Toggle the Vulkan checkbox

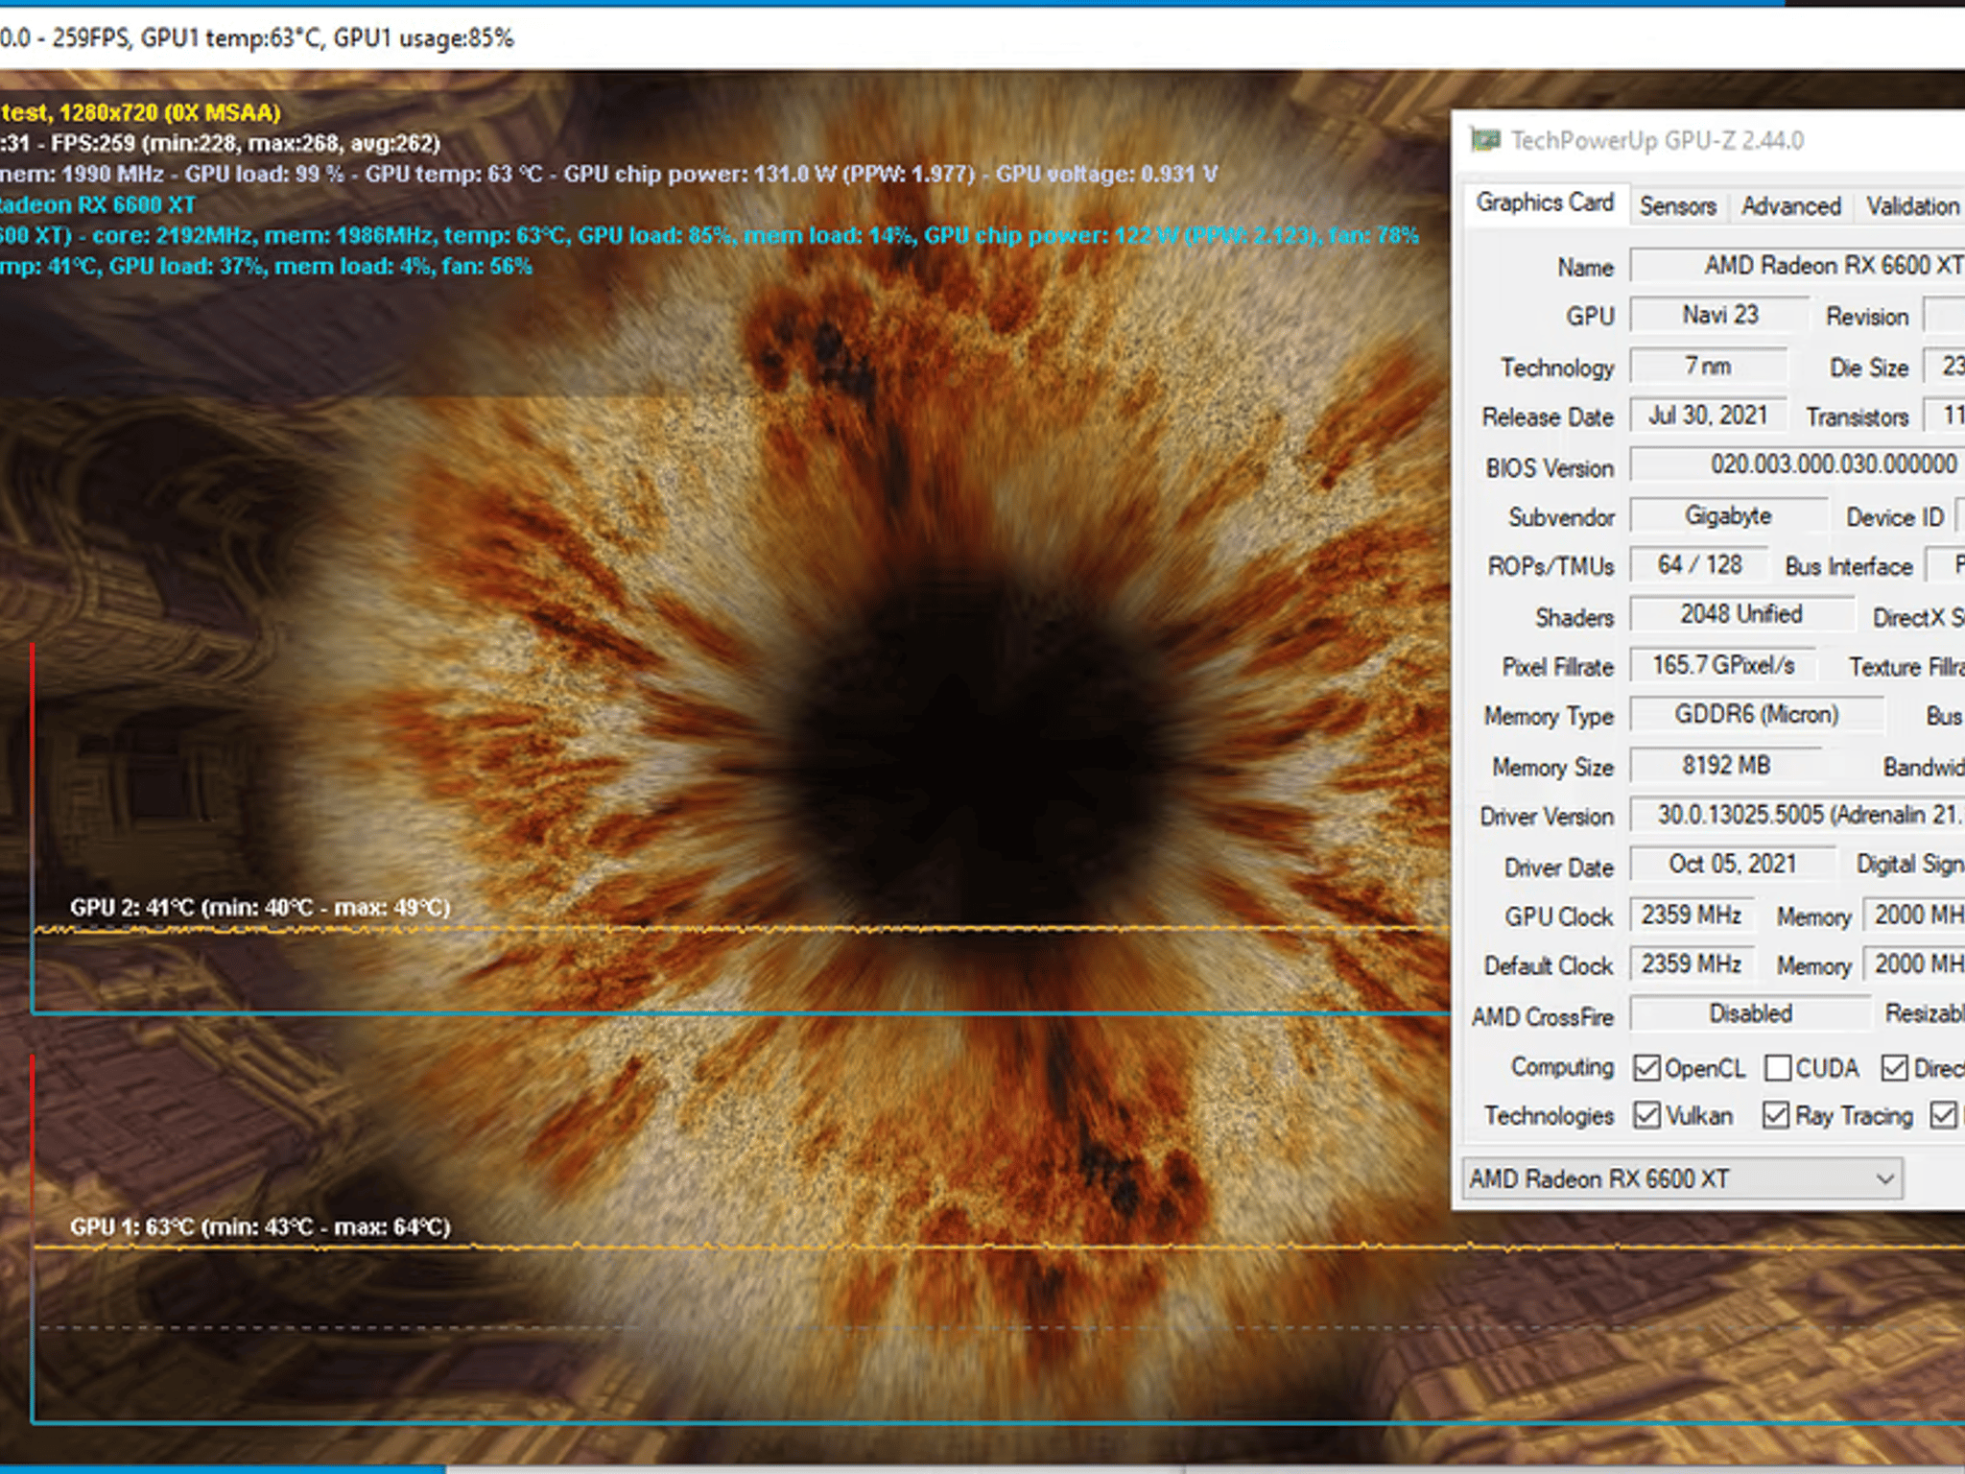(x=1646, y=1115)
